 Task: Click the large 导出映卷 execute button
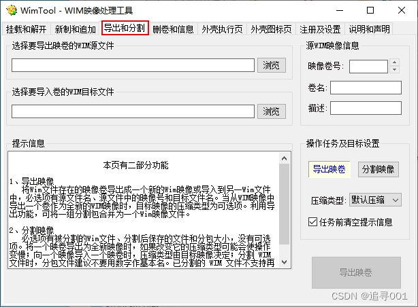pyautogui.click(x=356, y=272)
